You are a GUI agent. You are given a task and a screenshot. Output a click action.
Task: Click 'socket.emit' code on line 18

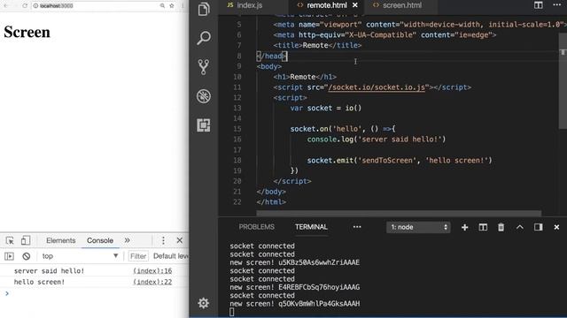tap(330, 160)
